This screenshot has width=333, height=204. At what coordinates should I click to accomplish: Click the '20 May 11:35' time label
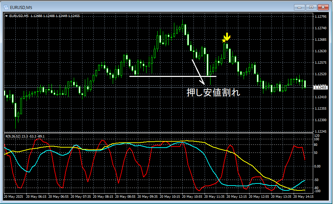214,197
